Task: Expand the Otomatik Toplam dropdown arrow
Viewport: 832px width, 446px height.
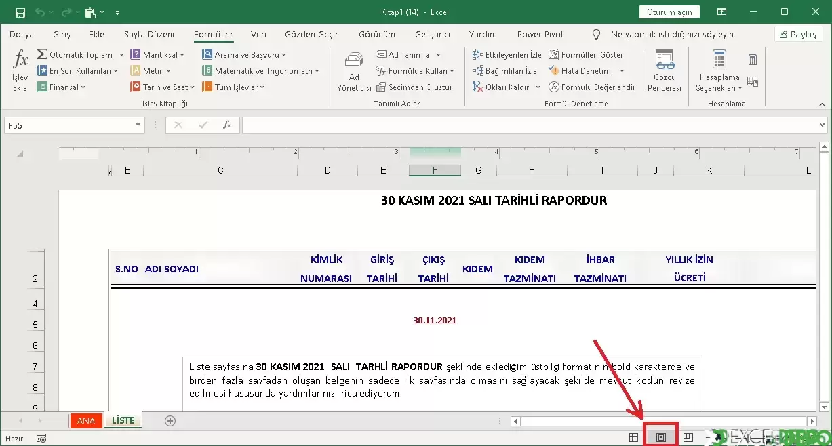Action: coord(121,54)
